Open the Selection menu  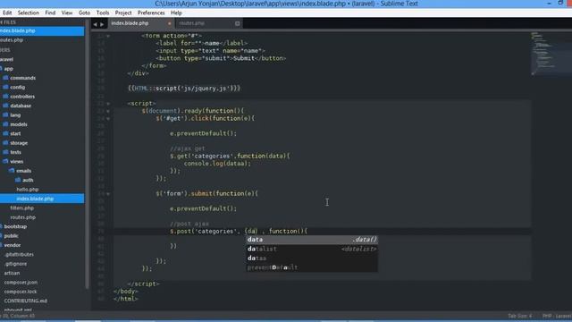coord(28,13)
